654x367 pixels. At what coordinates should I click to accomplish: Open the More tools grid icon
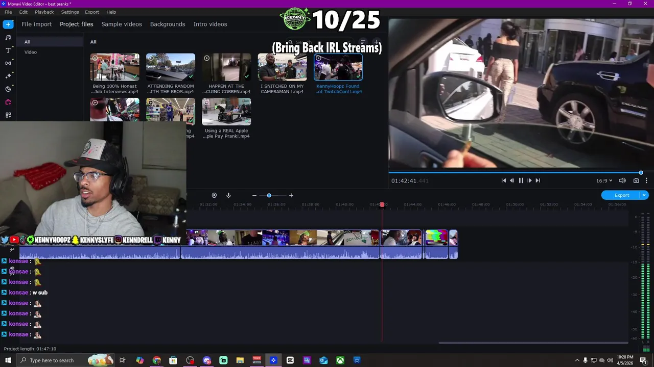pos(8,115)
